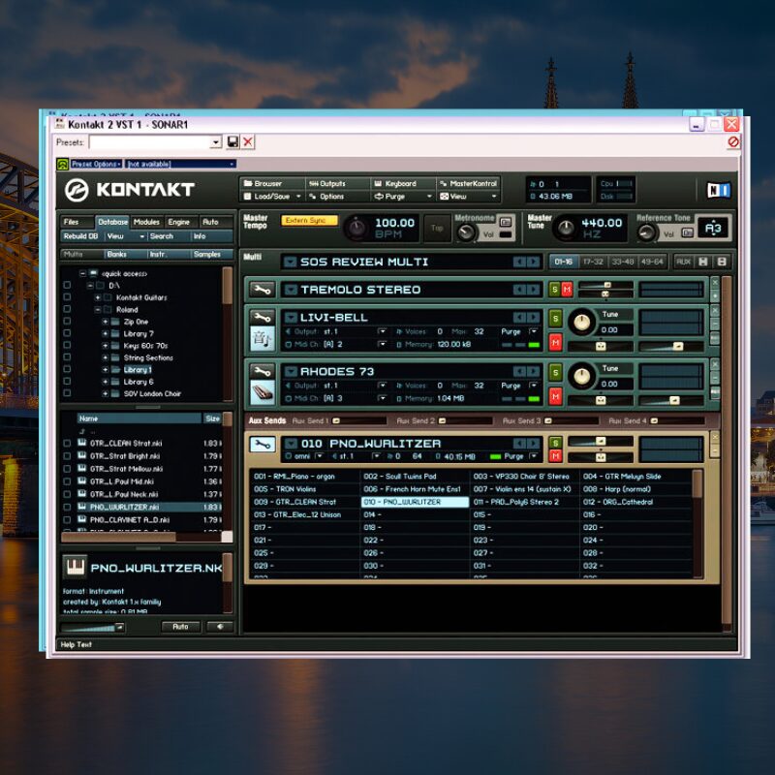
Task: Click the RHODES 73 instrument picture icon
Action: pos(262,393)
